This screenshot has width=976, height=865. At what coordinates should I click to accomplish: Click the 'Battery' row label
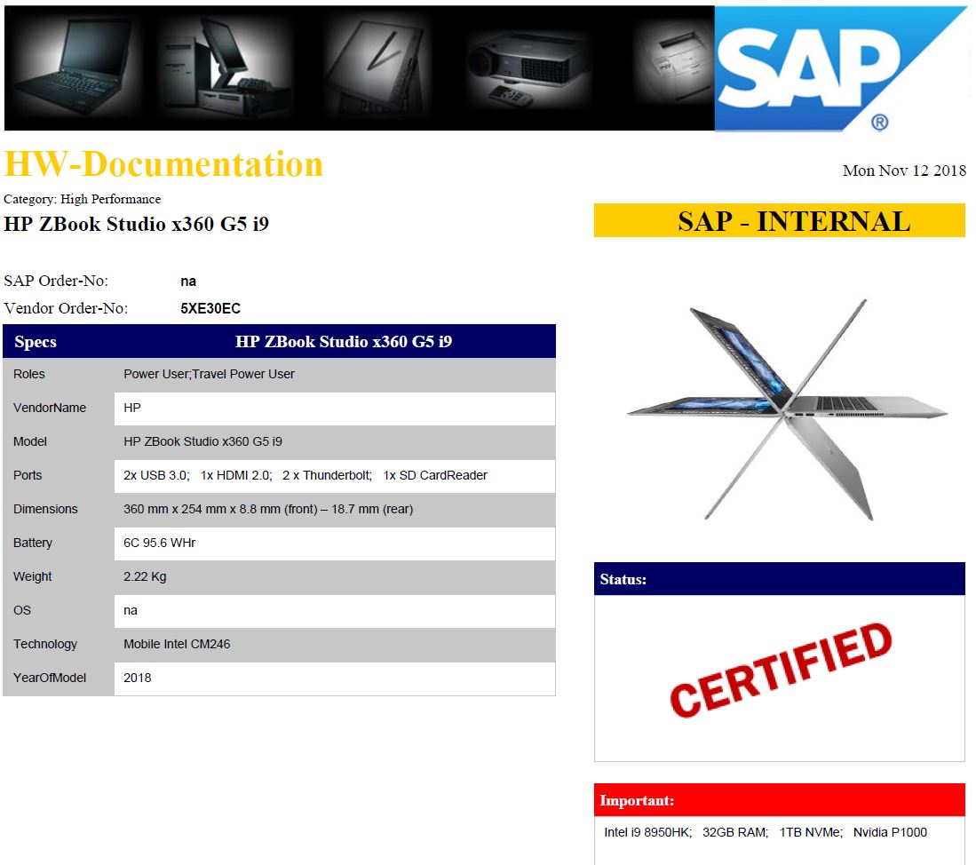pyautogui.click(x=33, y=543)
